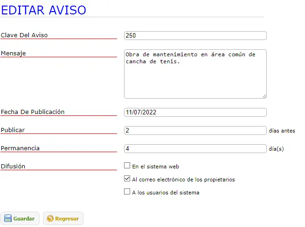Focus the Clave Del Aviso field
Viewport: 305px width, 227px height.
click(195, 35)
